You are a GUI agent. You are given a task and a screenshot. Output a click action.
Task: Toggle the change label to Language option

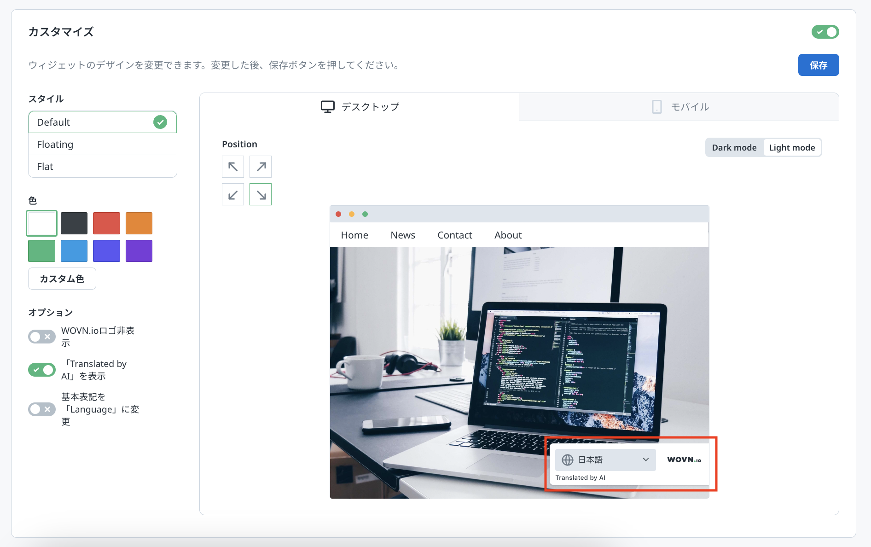click(42, 409)
